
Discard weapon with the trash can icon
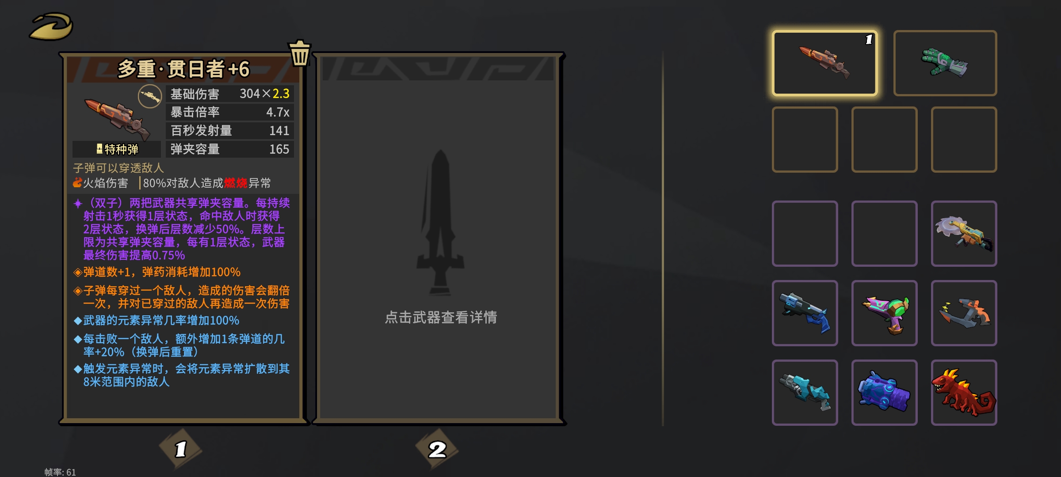pos(300,53)
